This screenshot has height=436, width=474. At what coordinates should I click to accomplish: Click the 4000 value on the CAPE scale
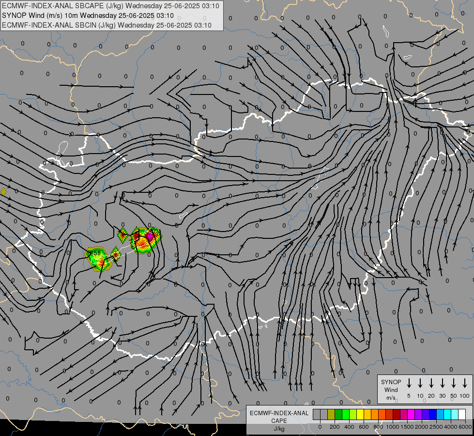[450, 427]
